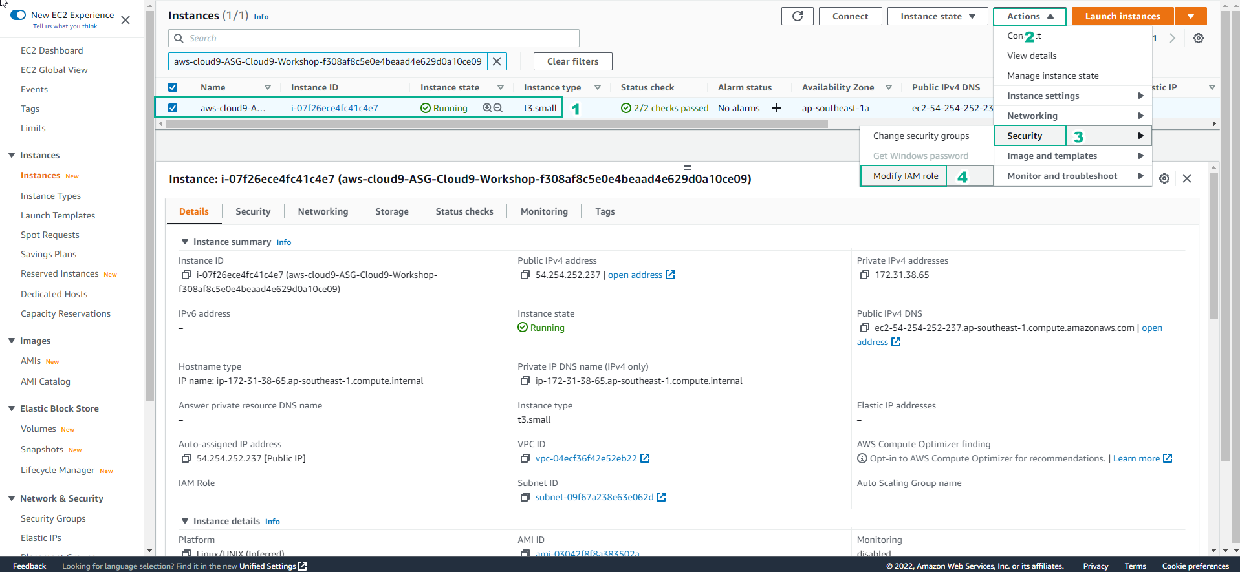This screenshot has height=572, width=1240.
Task: Open Instance settings submenu
Action: [1073, 96]
